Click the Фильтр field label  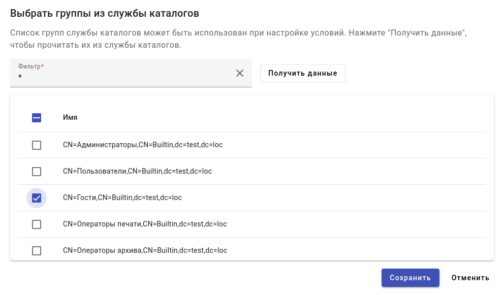[30, 67]
